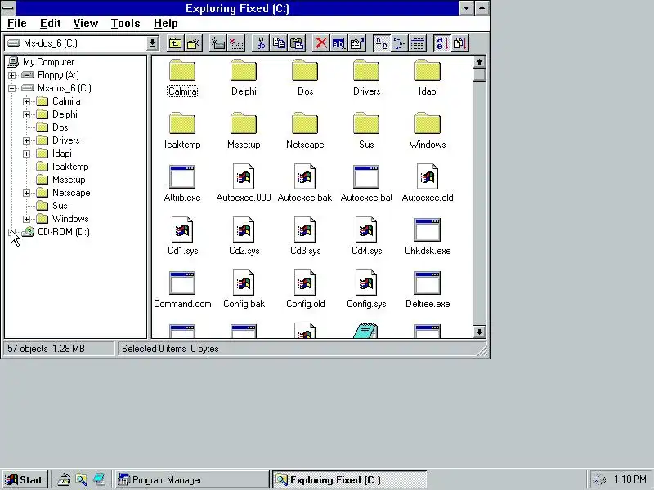Open the Ms-dos_6 (C:) drive dropdown arrow
Viewport: 654px width, 490px height.
click(152, 43)
